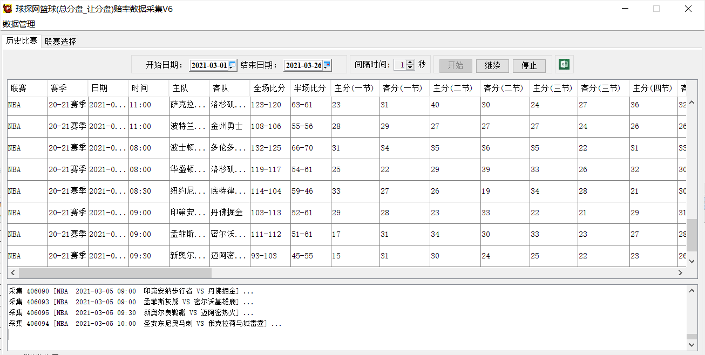Click the start date field 2021-03-01
This screenshot has width=705, height=355.
click(x=209, y=65)
